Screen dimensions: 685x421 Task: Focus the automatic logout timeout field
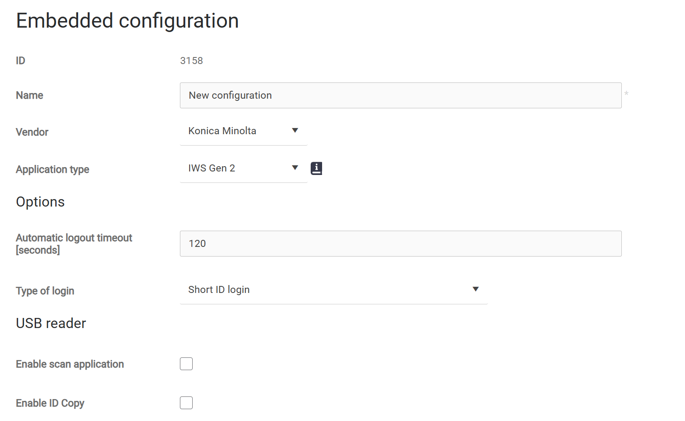(x=400, y=244)
